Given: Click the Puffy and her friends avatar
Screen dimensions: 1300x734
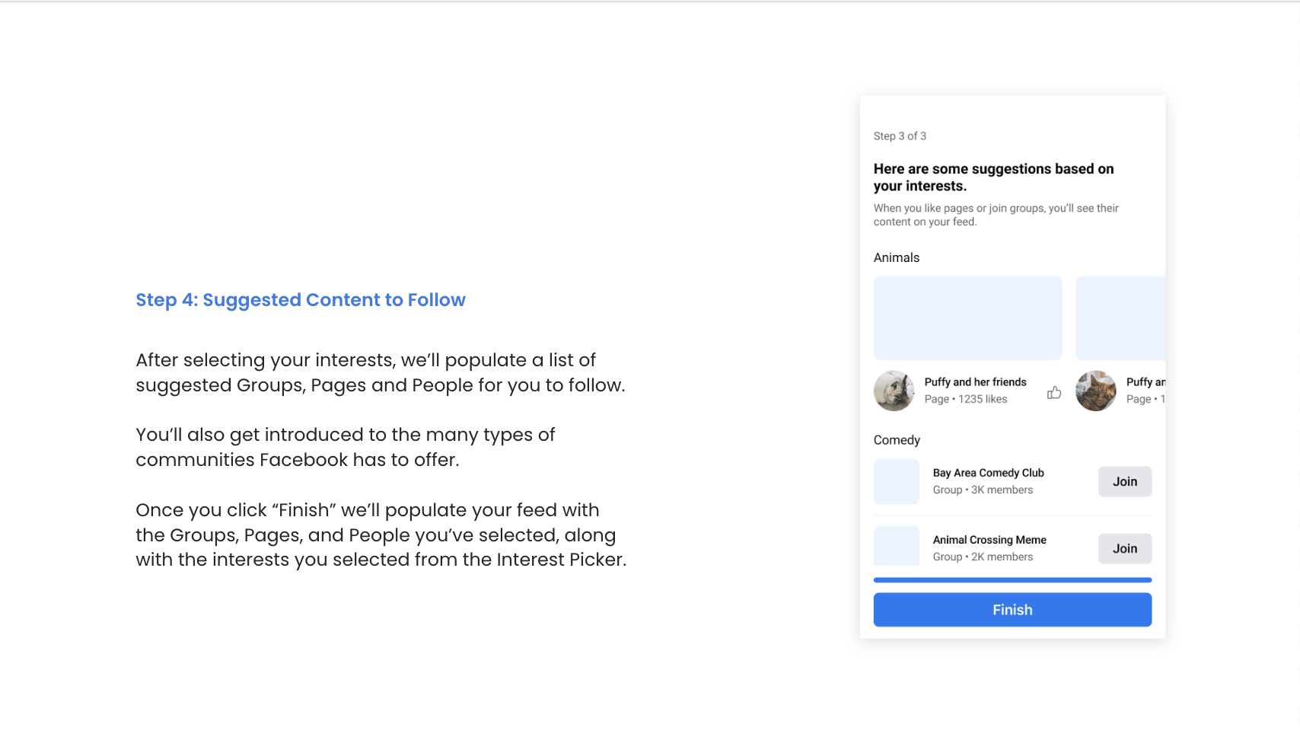Looking at the screenshot, I should (x=894, y=391).
